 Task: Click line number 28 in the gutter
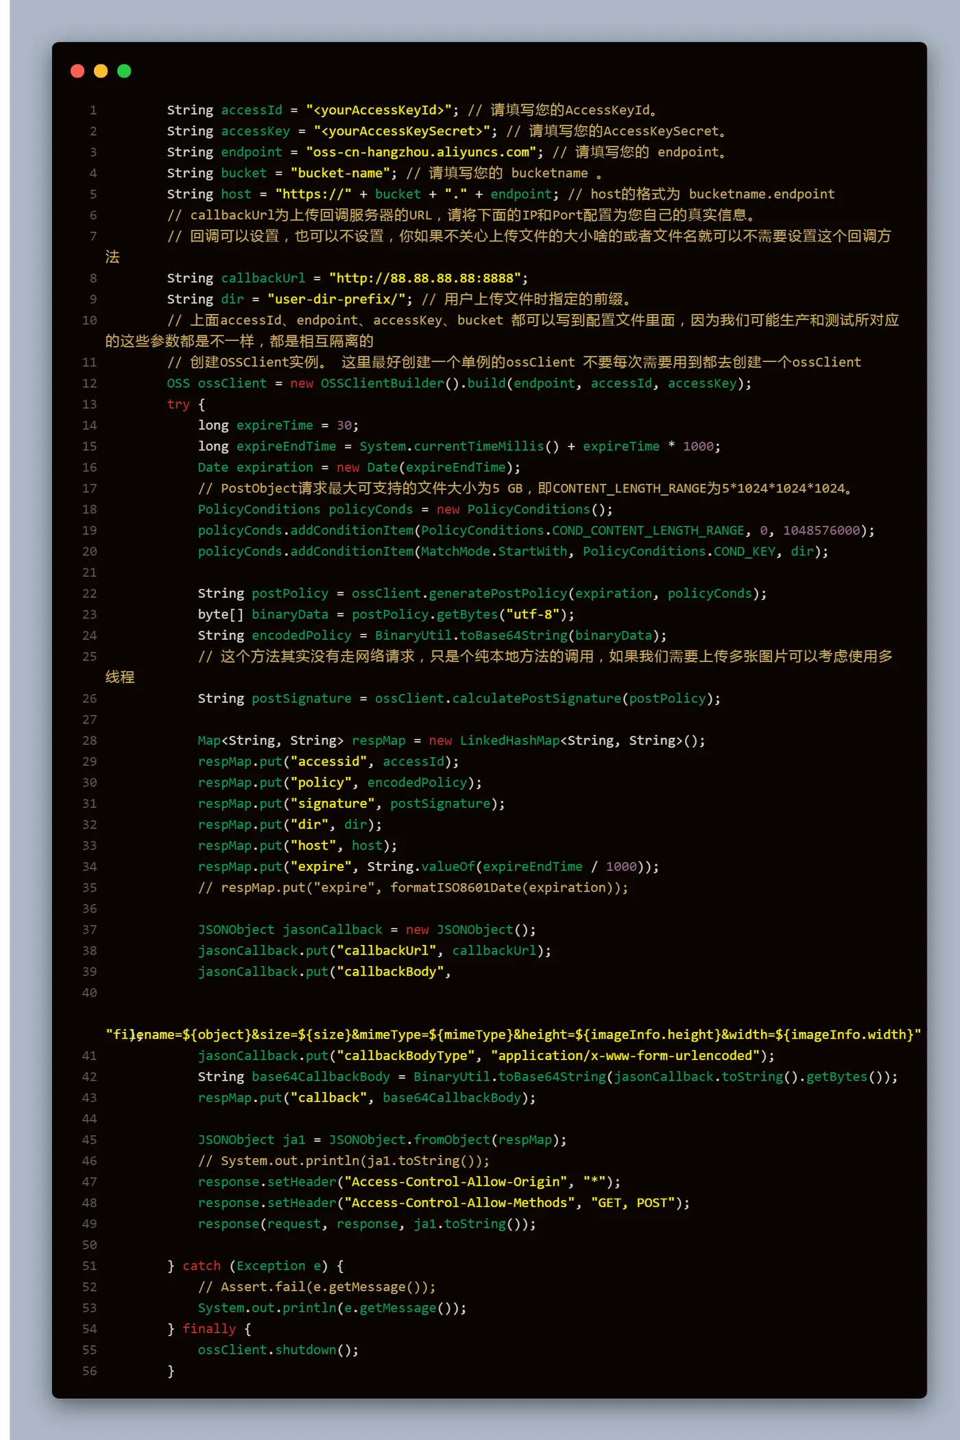[89, 741]
